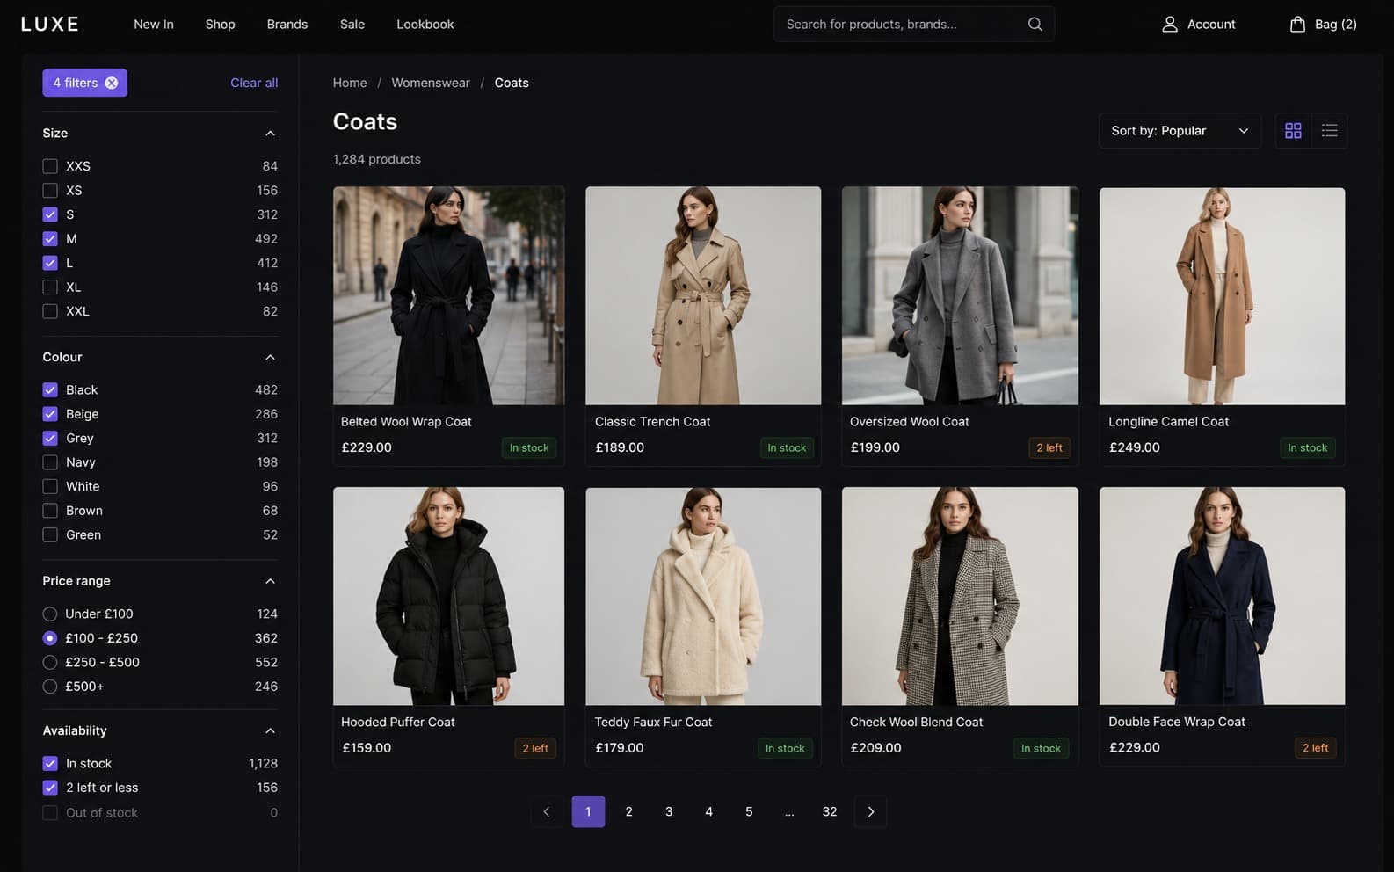Navigate to Home breadcrumb link
The image size is (1394, 872).
350,83
